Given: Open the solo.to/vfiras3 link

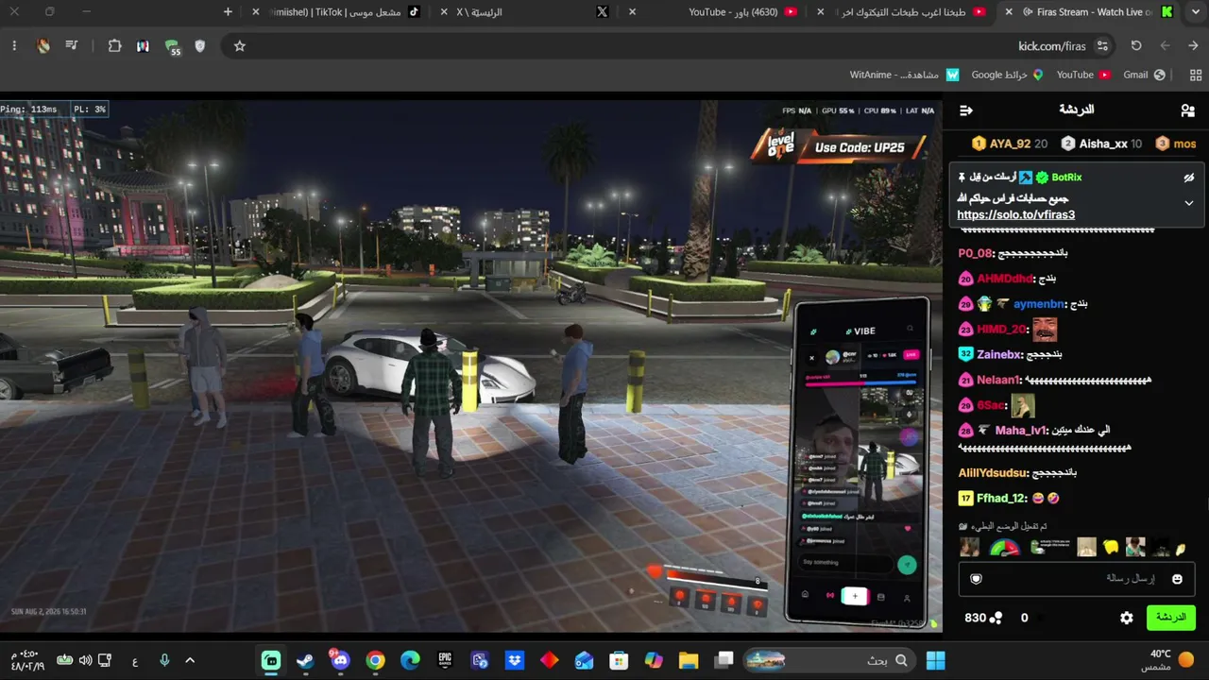Looking at the screenshot, I should [x=1015, y=214].
